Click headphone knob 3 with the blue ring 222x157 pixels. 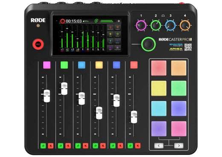coord(170,26)
